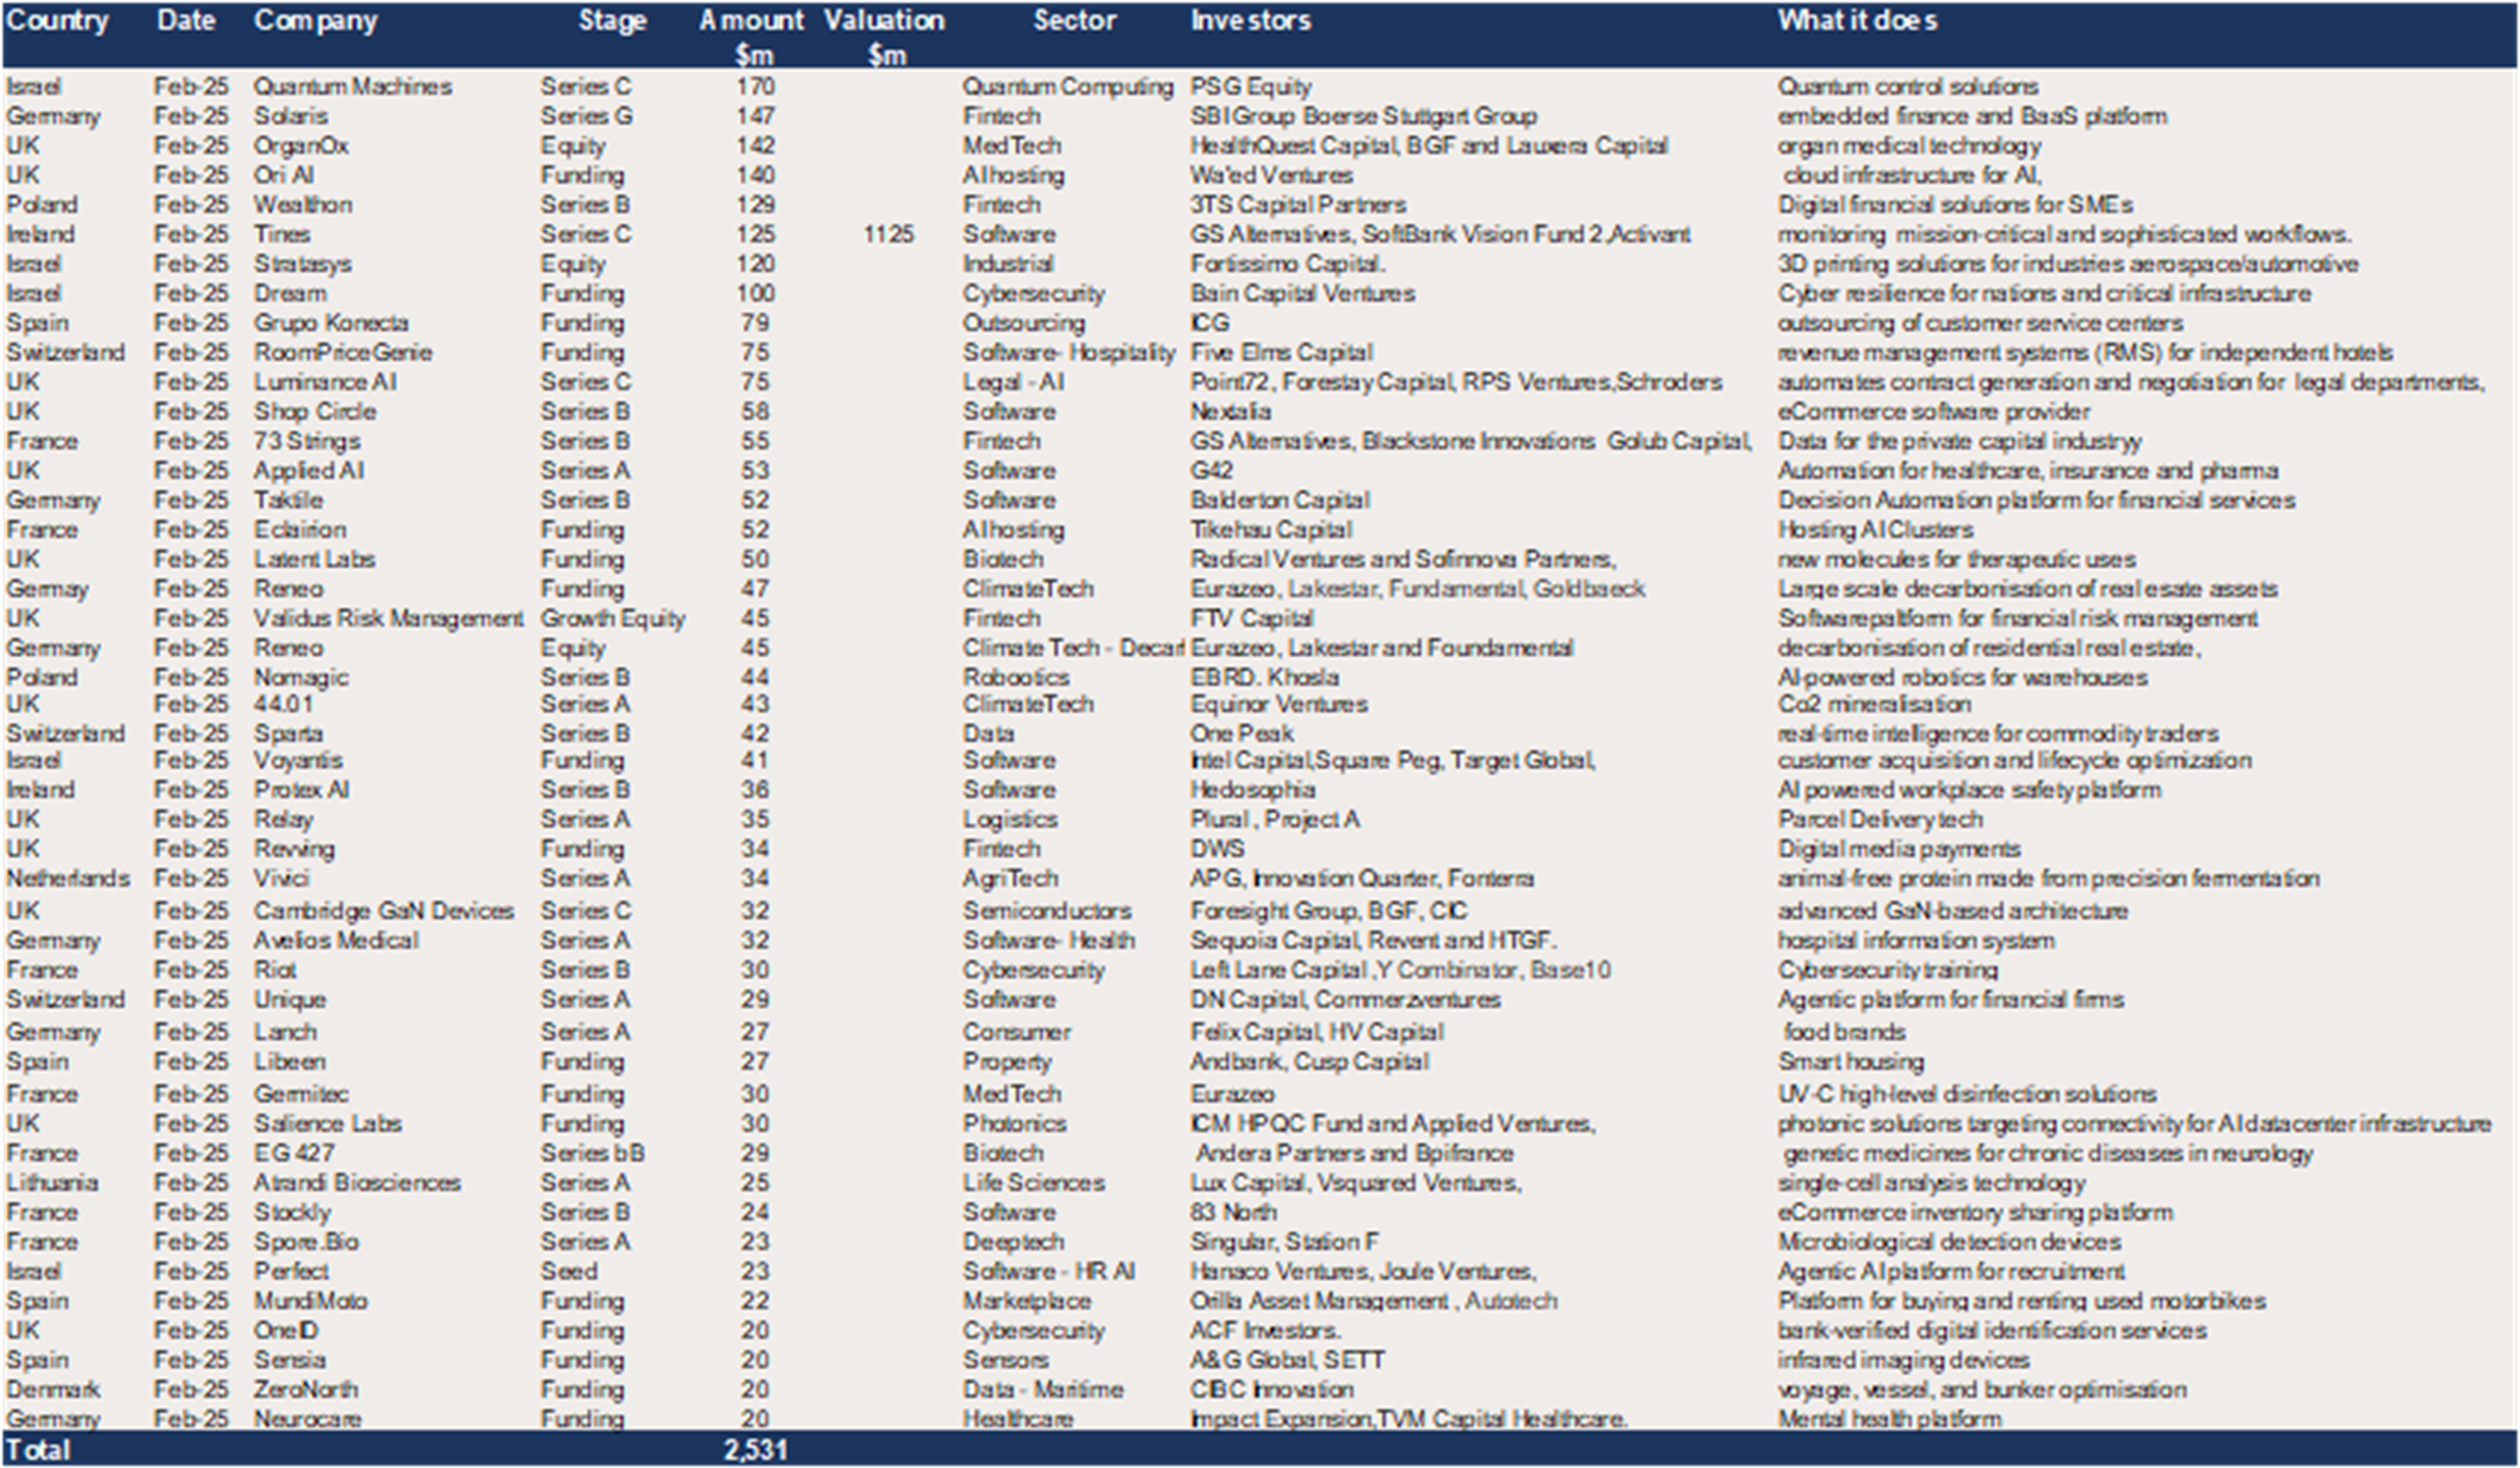Select the 'Rewing' company cell
Image resolution: width=2520 pixels, height=1468 pixels.
(293, 850)
